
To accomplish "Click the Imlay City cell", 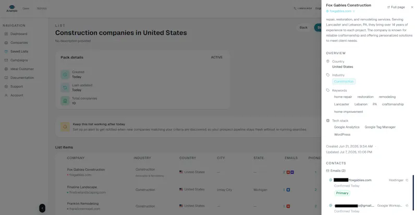I will pyautogui.click(x=225, y=190).
